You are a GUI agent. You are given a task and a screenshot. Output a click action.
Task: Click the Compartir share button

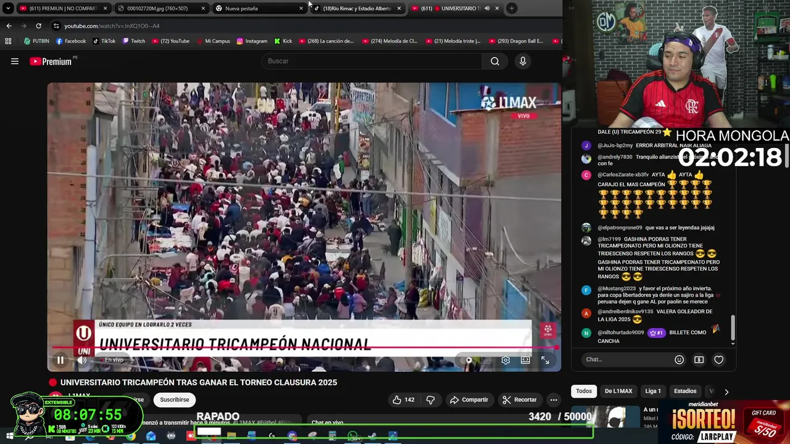point(469,400)
